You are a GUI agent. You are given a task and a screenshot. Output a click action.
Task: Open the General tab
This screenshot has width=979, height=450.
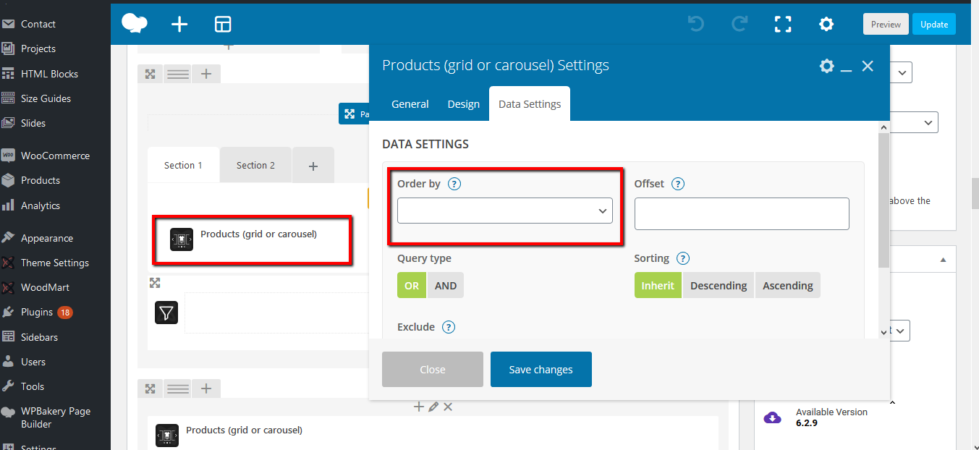[x=410, y=103]
